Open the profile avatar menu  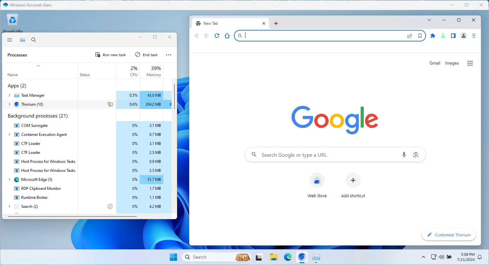click(464, 36)
